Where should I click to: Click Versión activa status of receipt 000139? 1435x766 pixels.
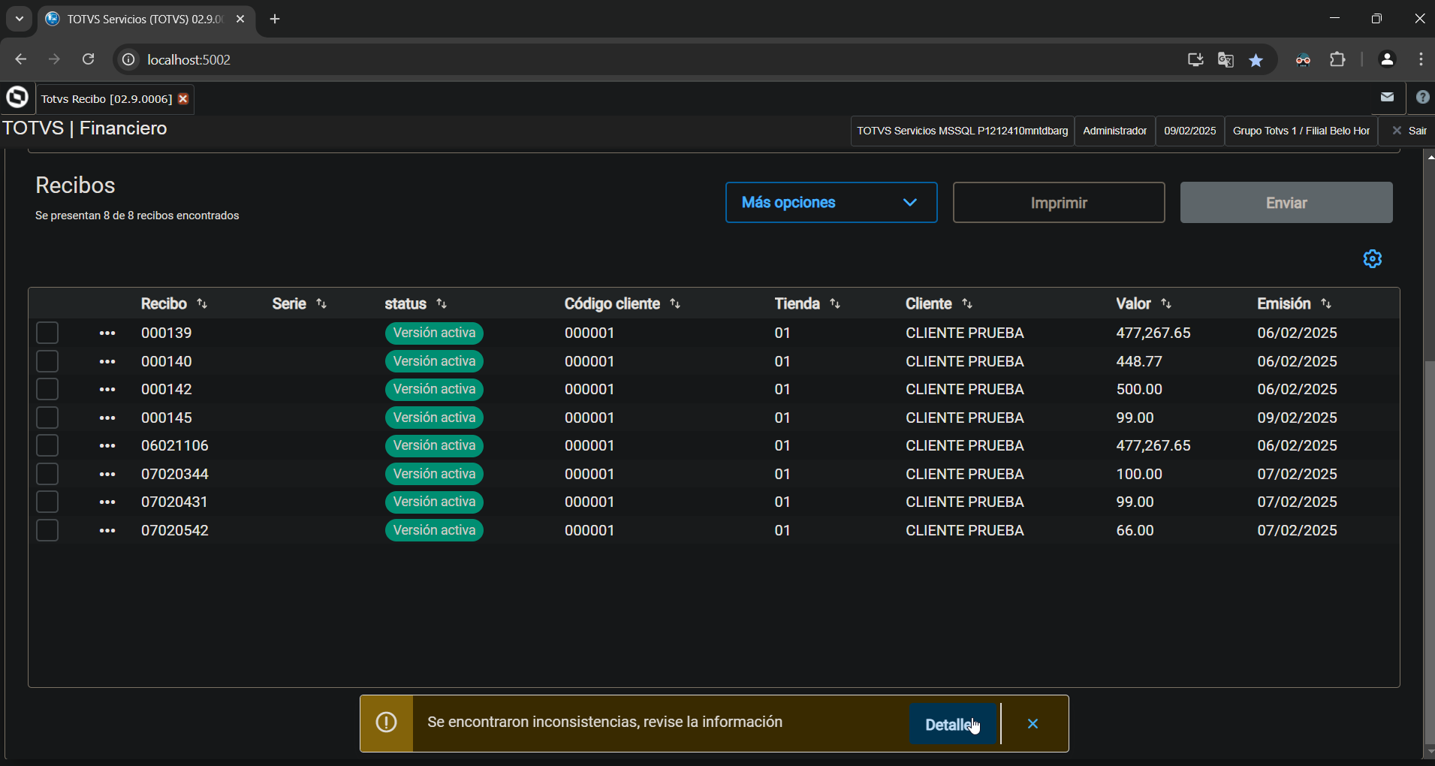coord(434,333)
